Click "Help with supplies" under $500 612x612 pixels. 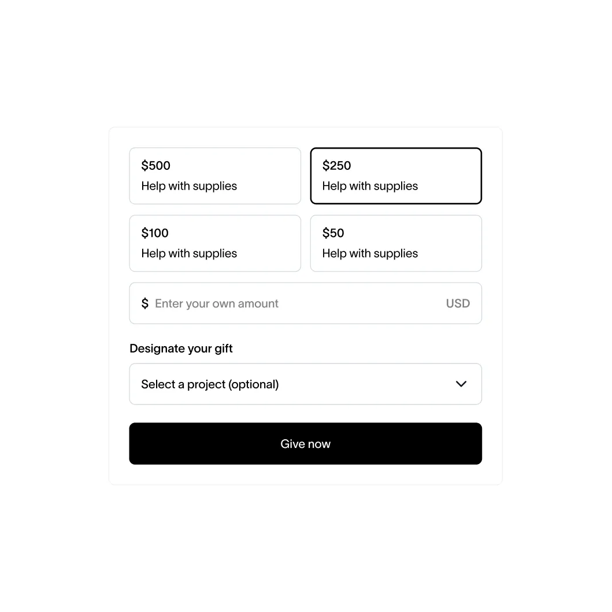[x=189, y=186]
